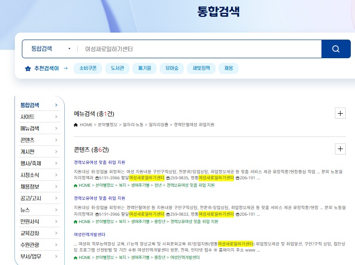The height and width of the screenshot is (265, 355).
Task: Click the 추천검색어 star icon
Action: pyautogui.click(x=28, y=68)
